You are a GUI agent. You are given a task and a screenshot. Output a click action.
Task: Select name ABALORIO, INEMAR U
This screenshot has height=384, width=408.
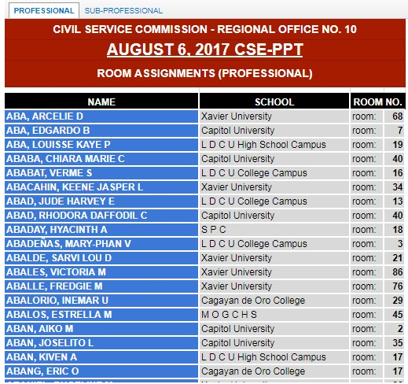(101, 301)
